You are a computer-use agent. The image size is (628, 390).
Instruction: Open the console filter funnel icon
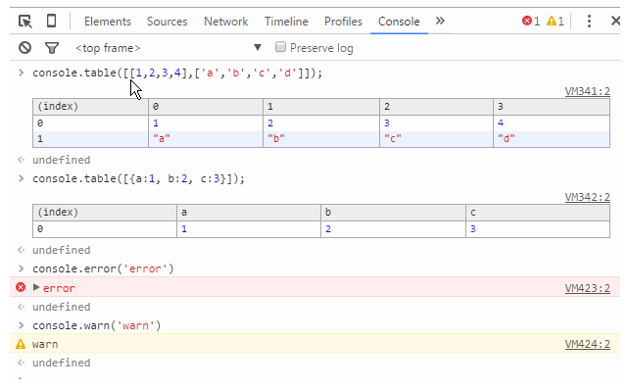(x=52, y=48)
